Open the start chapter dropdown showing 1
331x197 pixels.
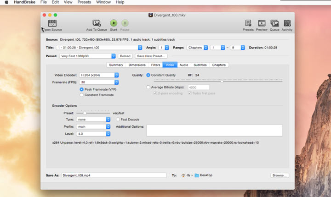click(217, 48)
